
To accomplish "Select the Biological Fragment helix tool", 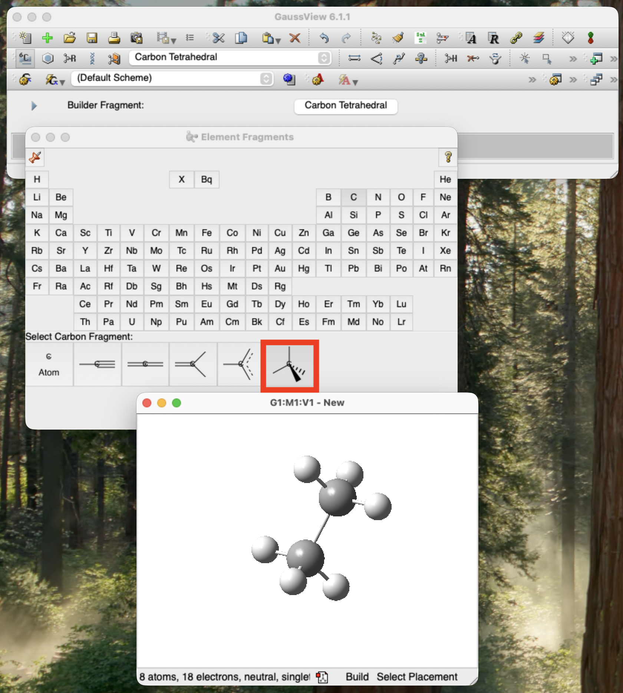I will pos(92,59).
